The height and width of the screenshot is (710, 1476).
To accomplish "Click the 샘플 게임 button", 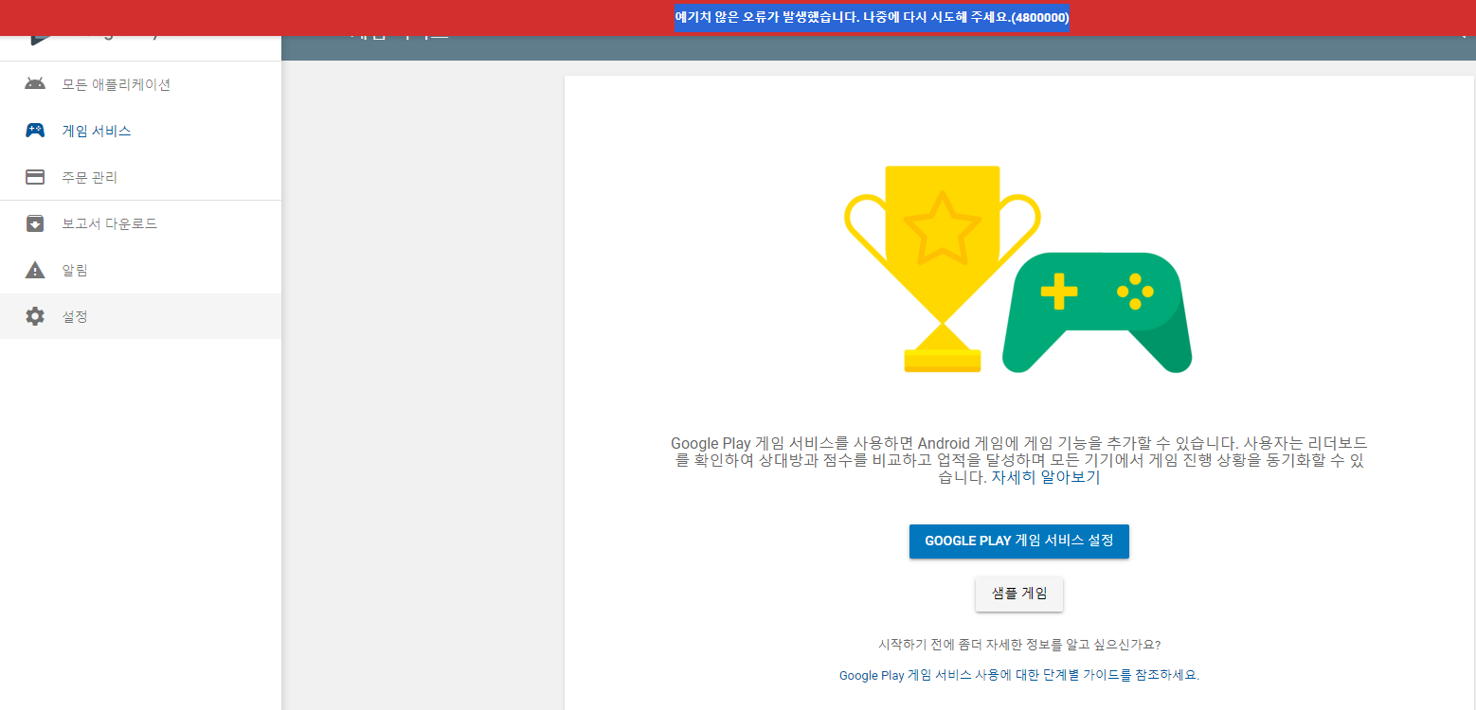I will tap(1019, 594).
